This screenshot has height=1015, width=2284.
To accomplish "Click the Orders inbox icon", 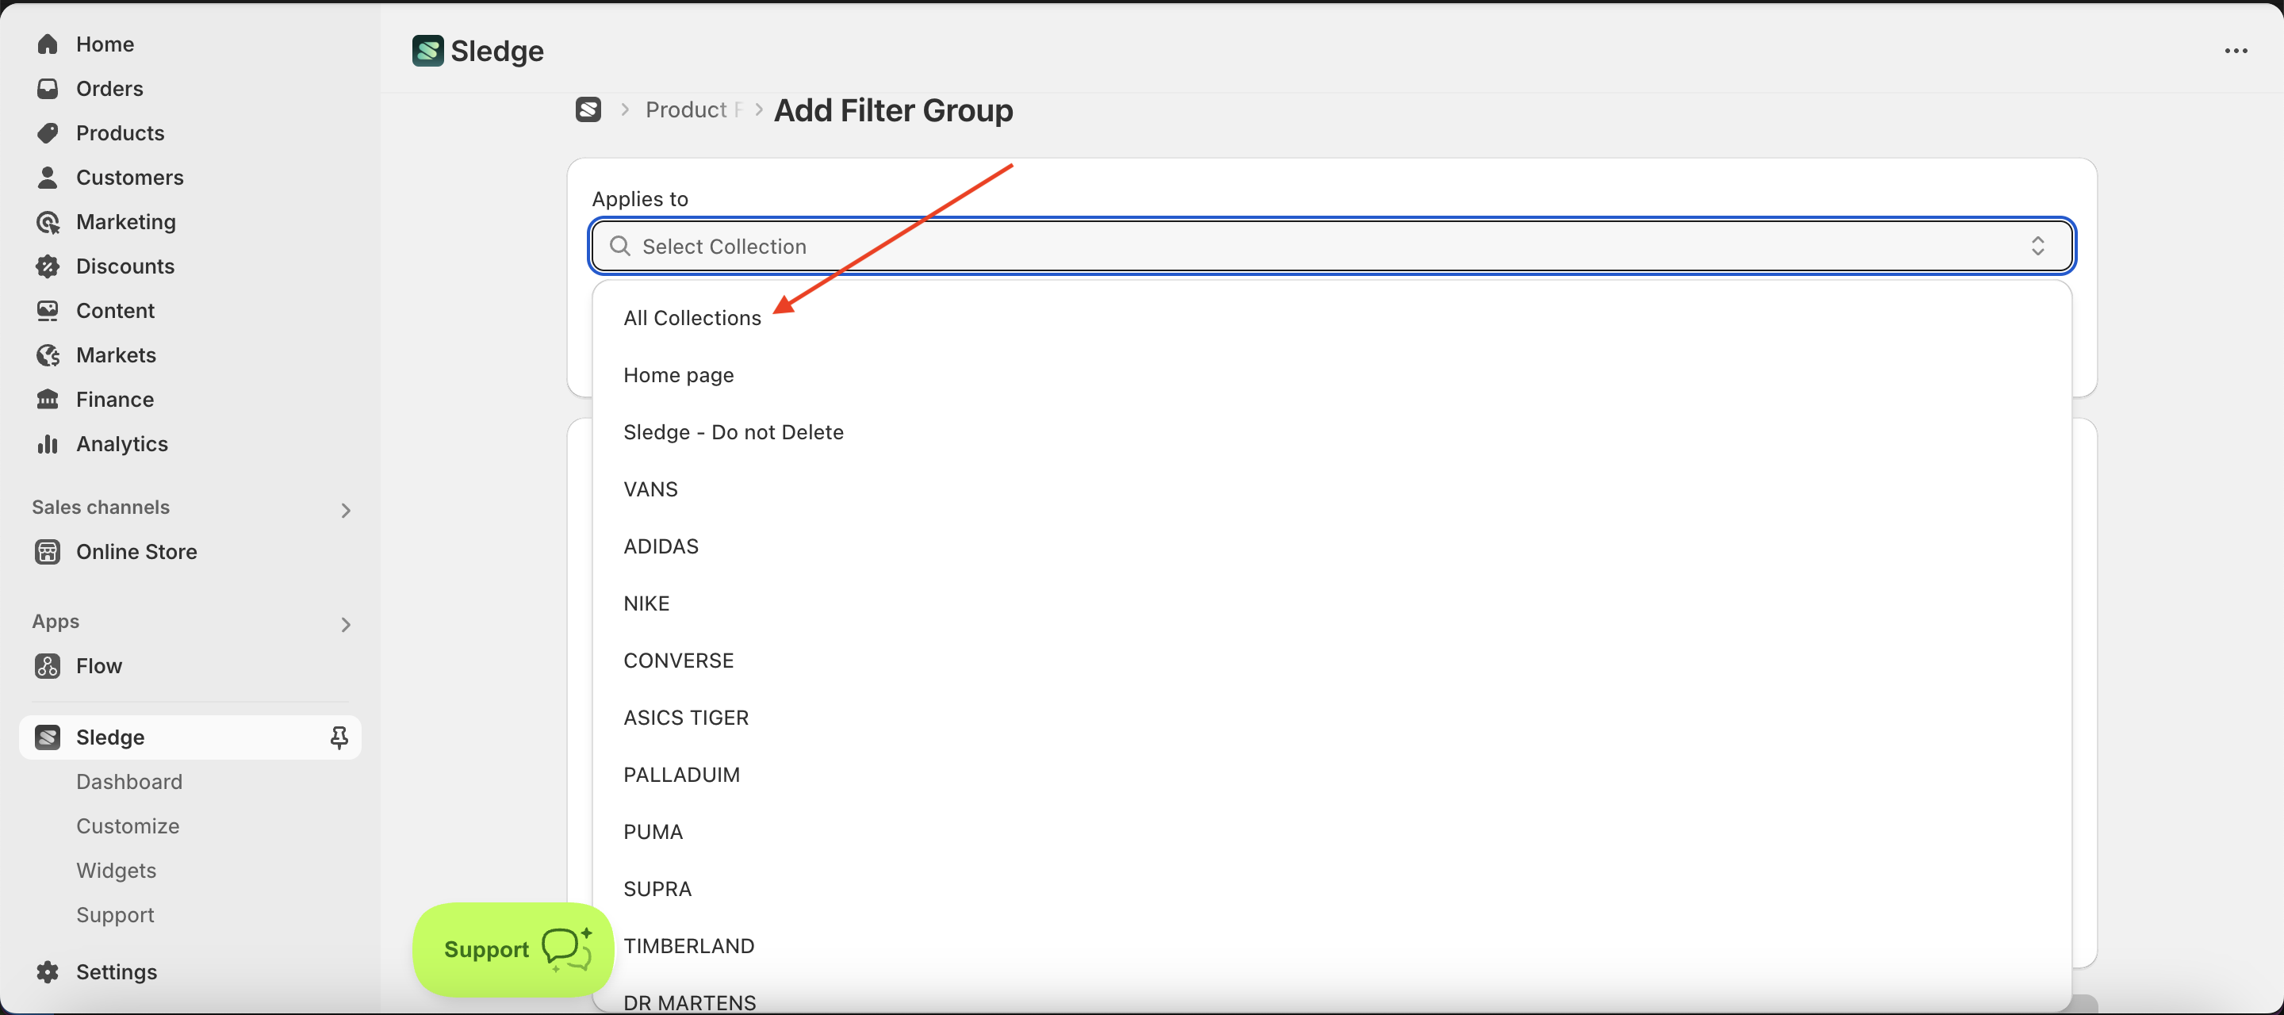I will 48,89.
